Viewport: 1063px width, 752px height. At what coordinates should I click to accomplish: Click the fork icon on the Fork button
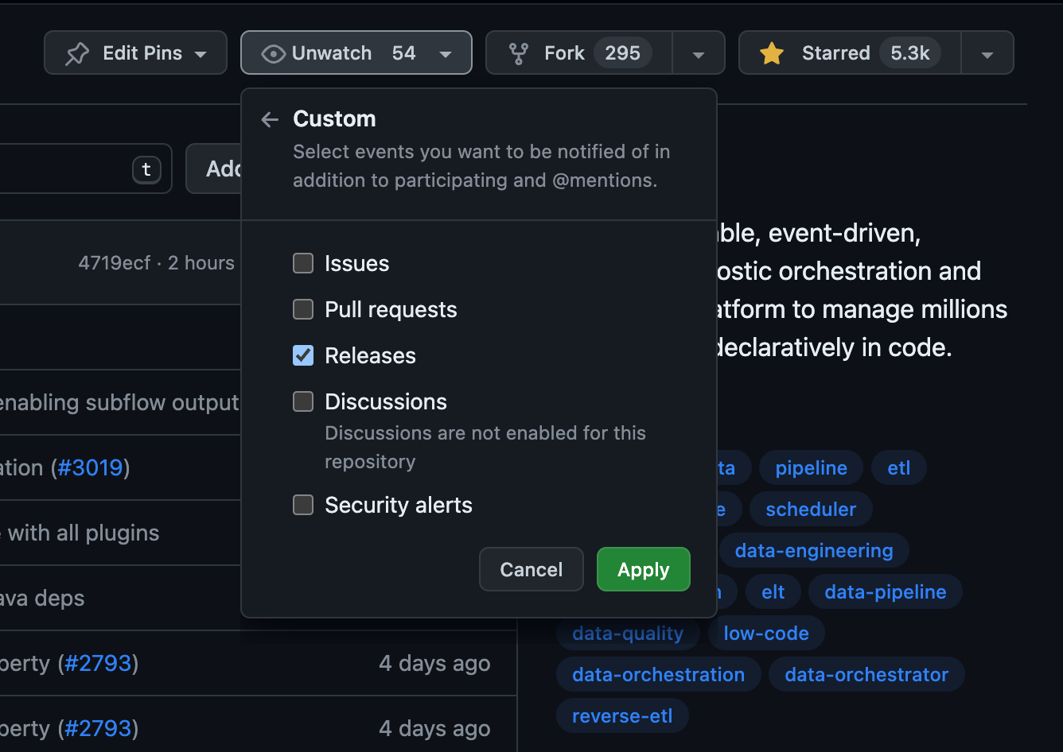click(519, 52)
